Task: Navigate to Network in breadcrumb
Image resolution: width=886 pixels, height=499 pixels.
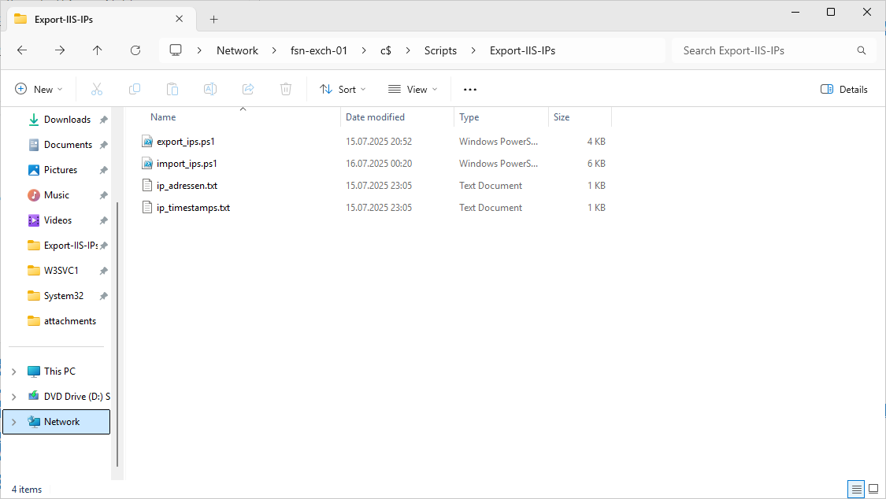Action: pos(237,50)
